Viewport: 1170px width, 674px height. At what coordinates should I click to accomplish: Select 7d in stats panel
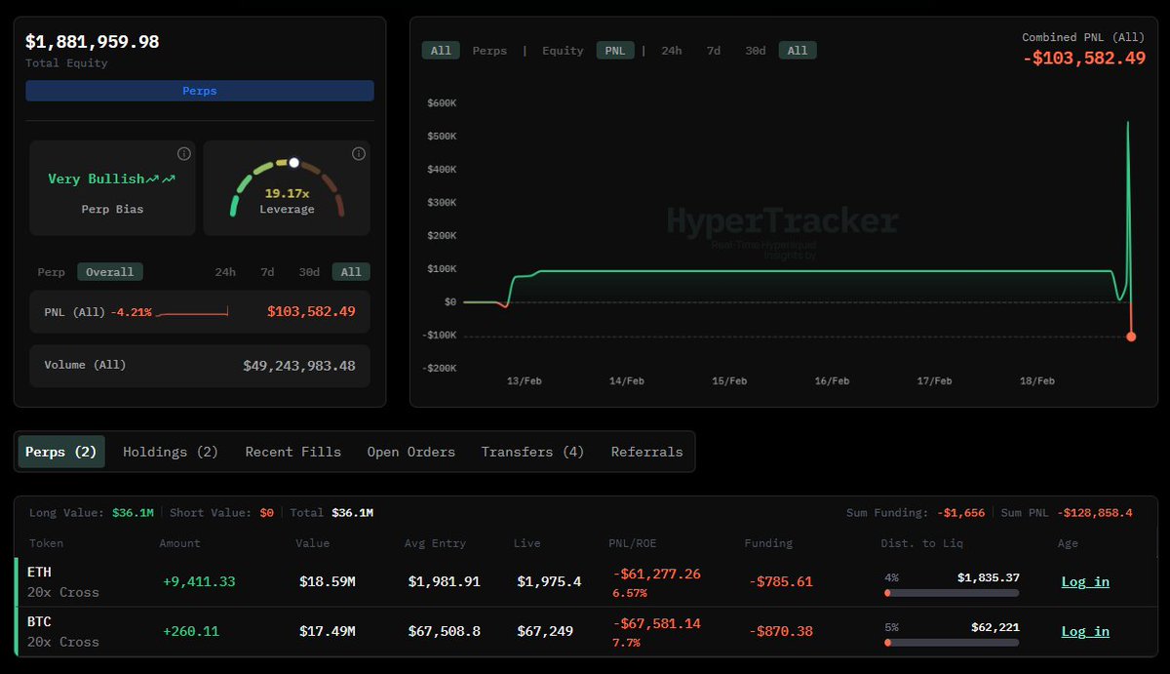click(267, 272)
